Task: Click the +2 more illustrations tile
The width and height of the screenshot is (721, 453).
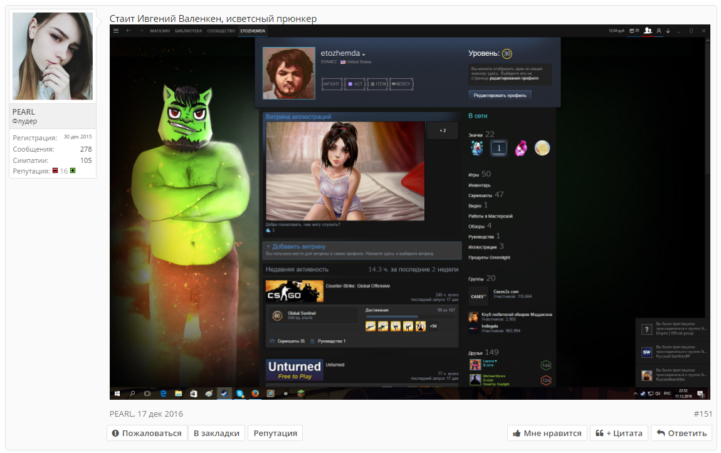Action: click(x=443, y=130)
